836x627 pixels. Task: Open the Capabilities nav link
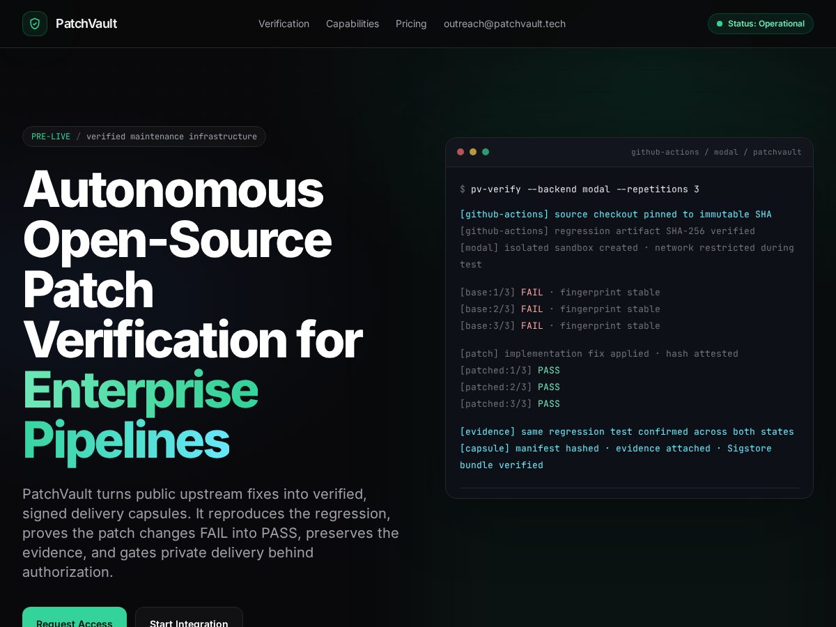coord(353,24)
